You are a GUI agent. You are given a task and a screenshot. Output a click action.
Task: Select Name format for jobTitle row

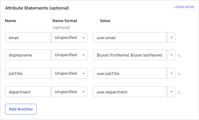click(69, 74)
